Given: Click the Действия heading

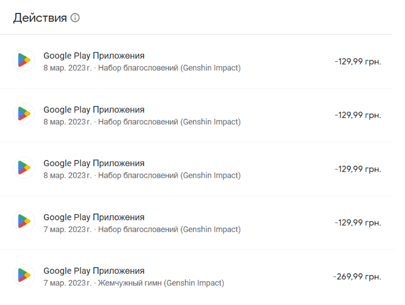Looking at the screenshot, I should pos(40,18).
